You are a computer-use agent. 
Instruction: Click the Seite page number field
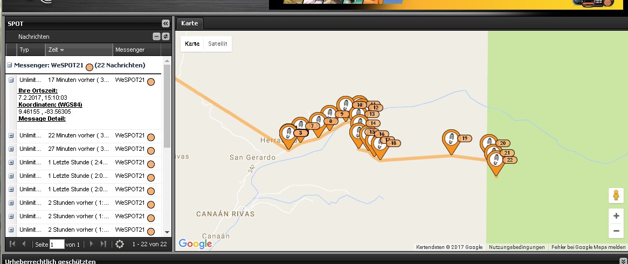coord(57,244)
